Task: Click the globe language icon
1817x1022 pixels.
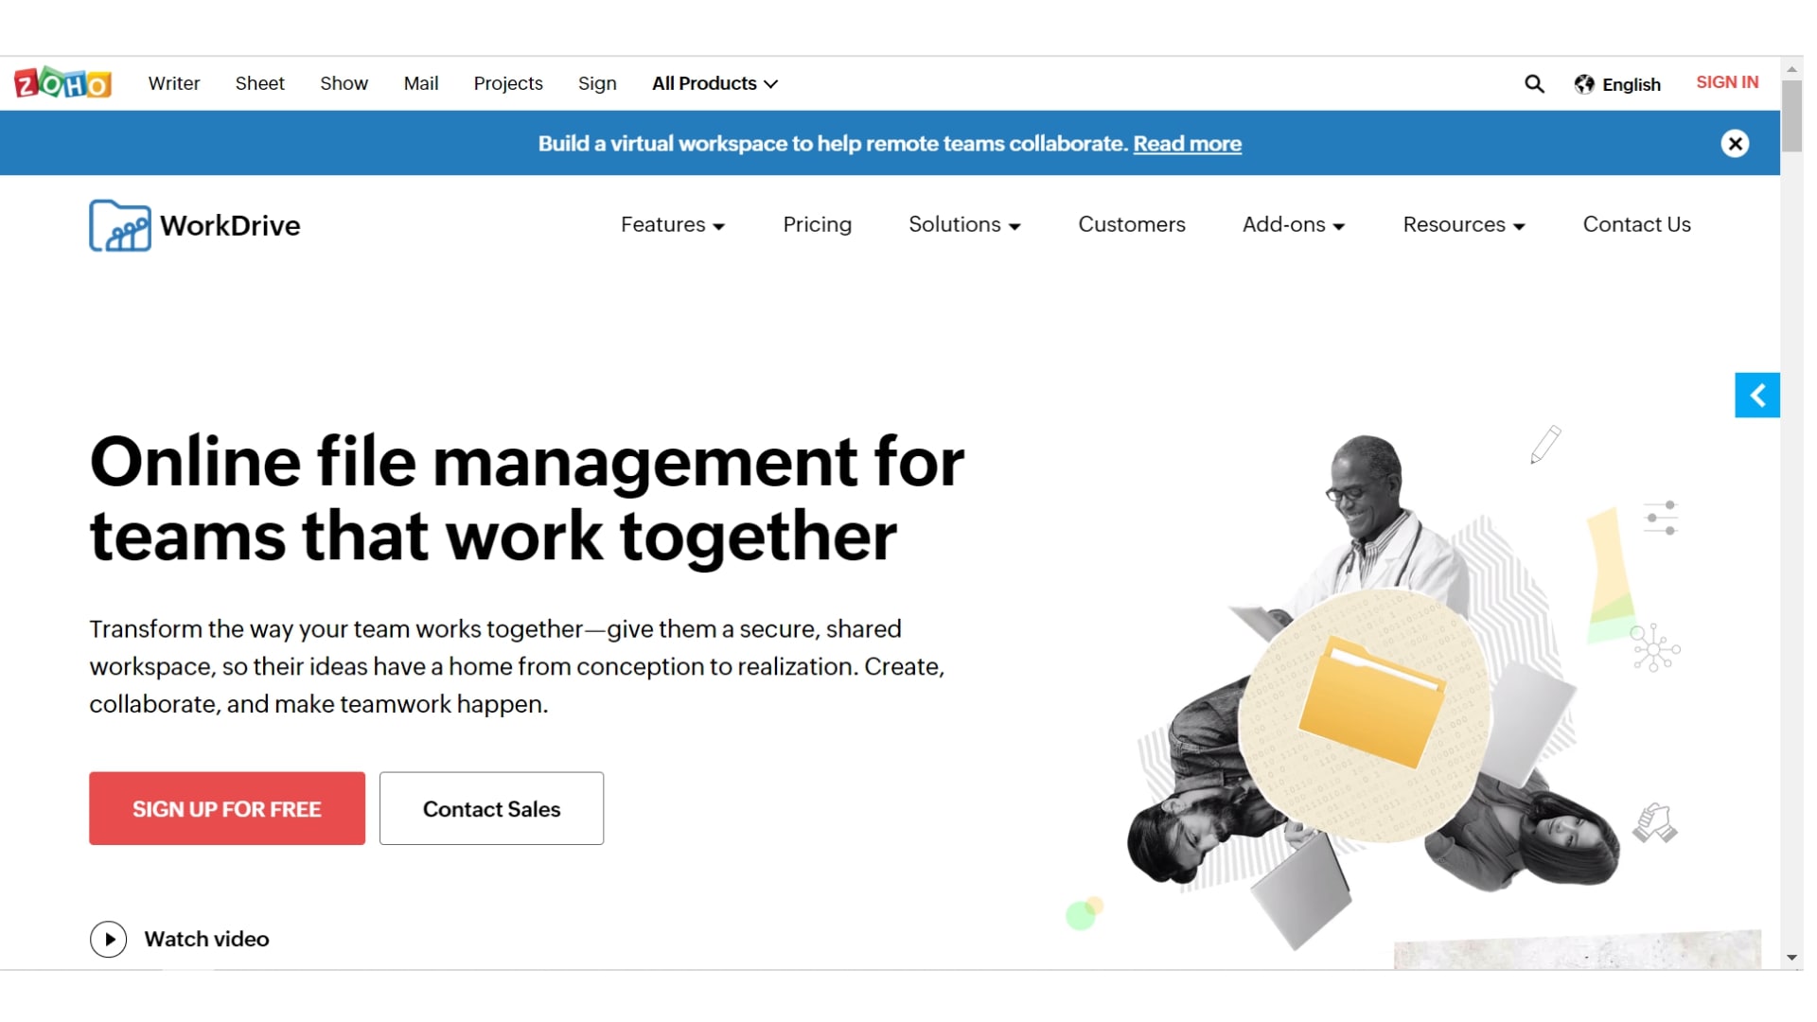Action: [x=1584, y=84]
